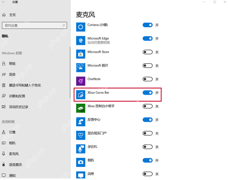Viewport: 228px width, 180px height.
Task: Select 麦克风 in the sidebar
Action: click(14, 154)
